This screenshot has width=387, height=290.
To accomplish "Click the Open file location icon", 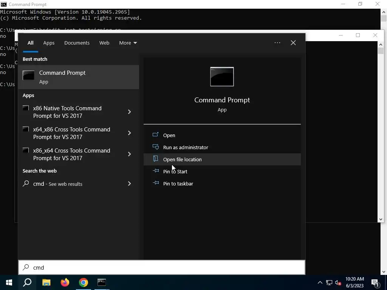I will [x=155, y=159].
